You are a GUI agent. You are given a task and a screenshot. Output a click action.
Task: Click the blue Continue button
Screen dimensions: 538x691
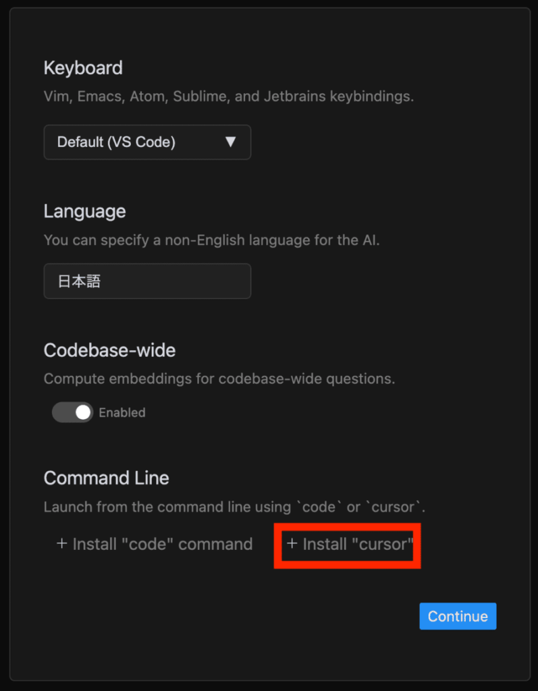click(x=458, y=616)
